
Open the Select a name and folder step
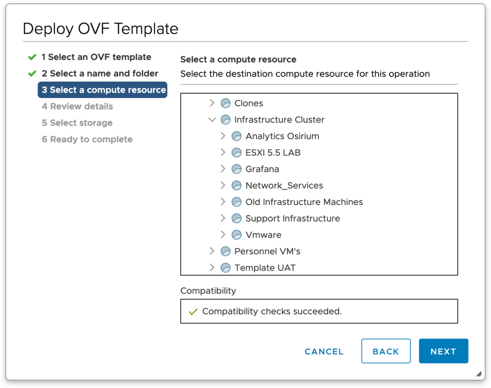tap(100, 73)
